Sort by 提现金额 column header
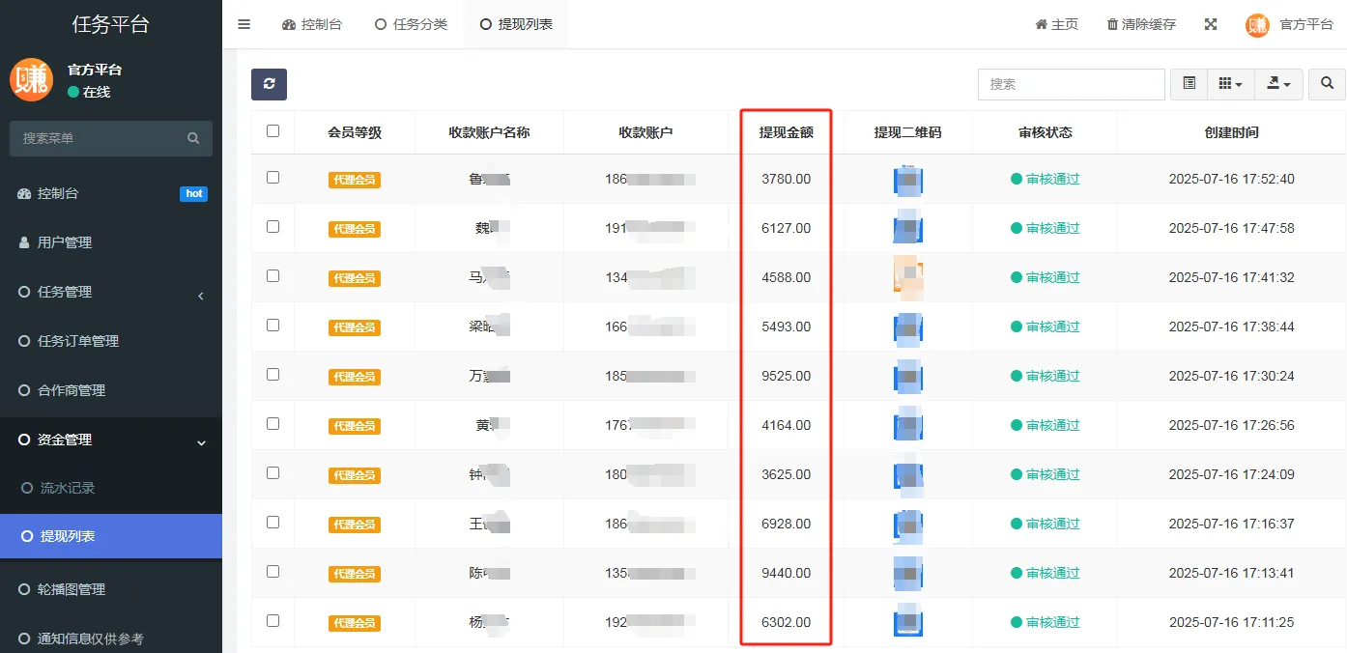 tap(786, 132)
